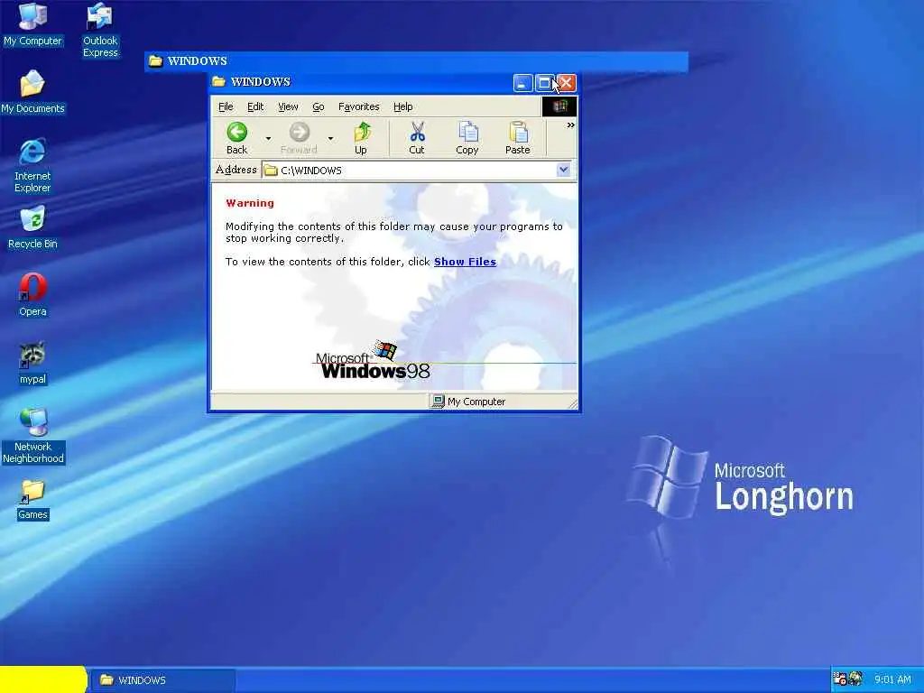Click the window resize grip corner

[572, 403]
